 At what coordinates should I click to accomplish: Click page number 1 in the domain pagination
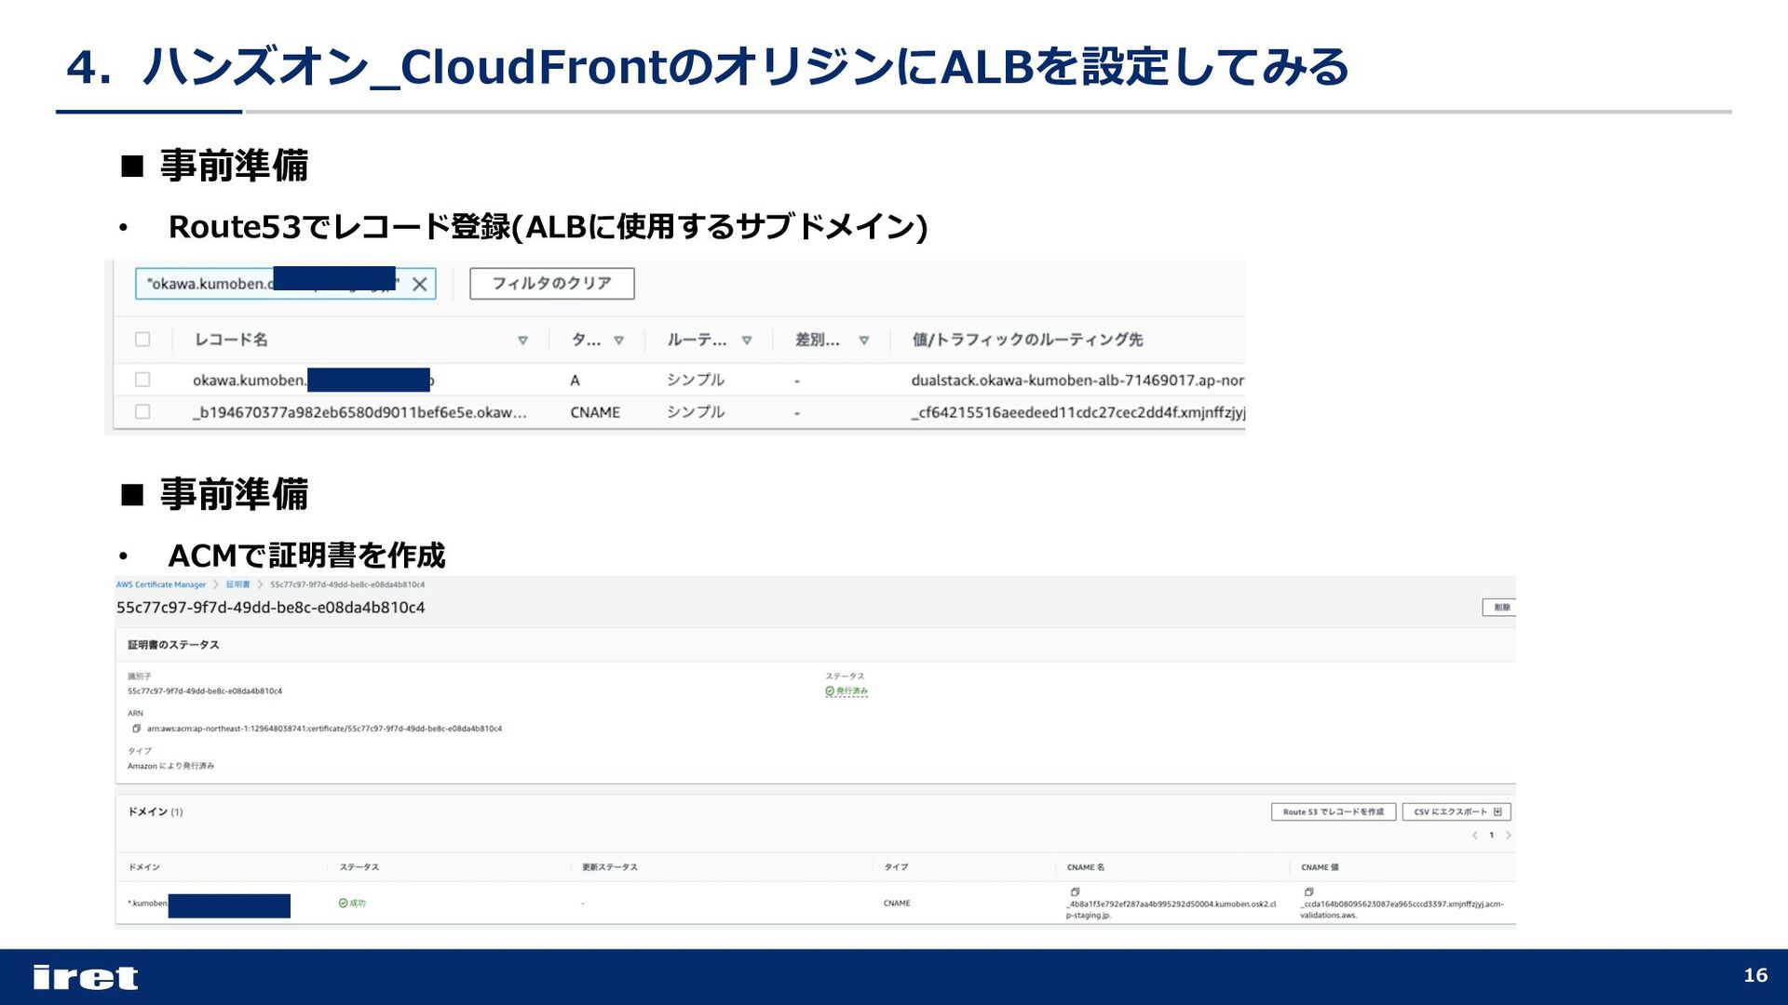coord(1491,836)
